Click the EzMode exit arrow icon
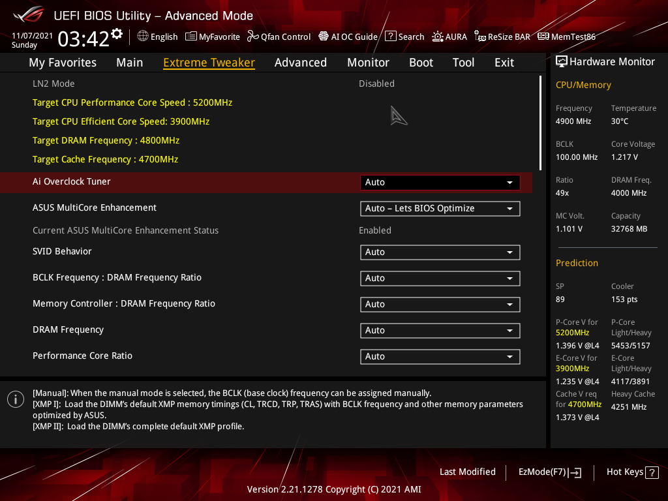This screenshot has width=668, height=501. [x=575, y=472]
